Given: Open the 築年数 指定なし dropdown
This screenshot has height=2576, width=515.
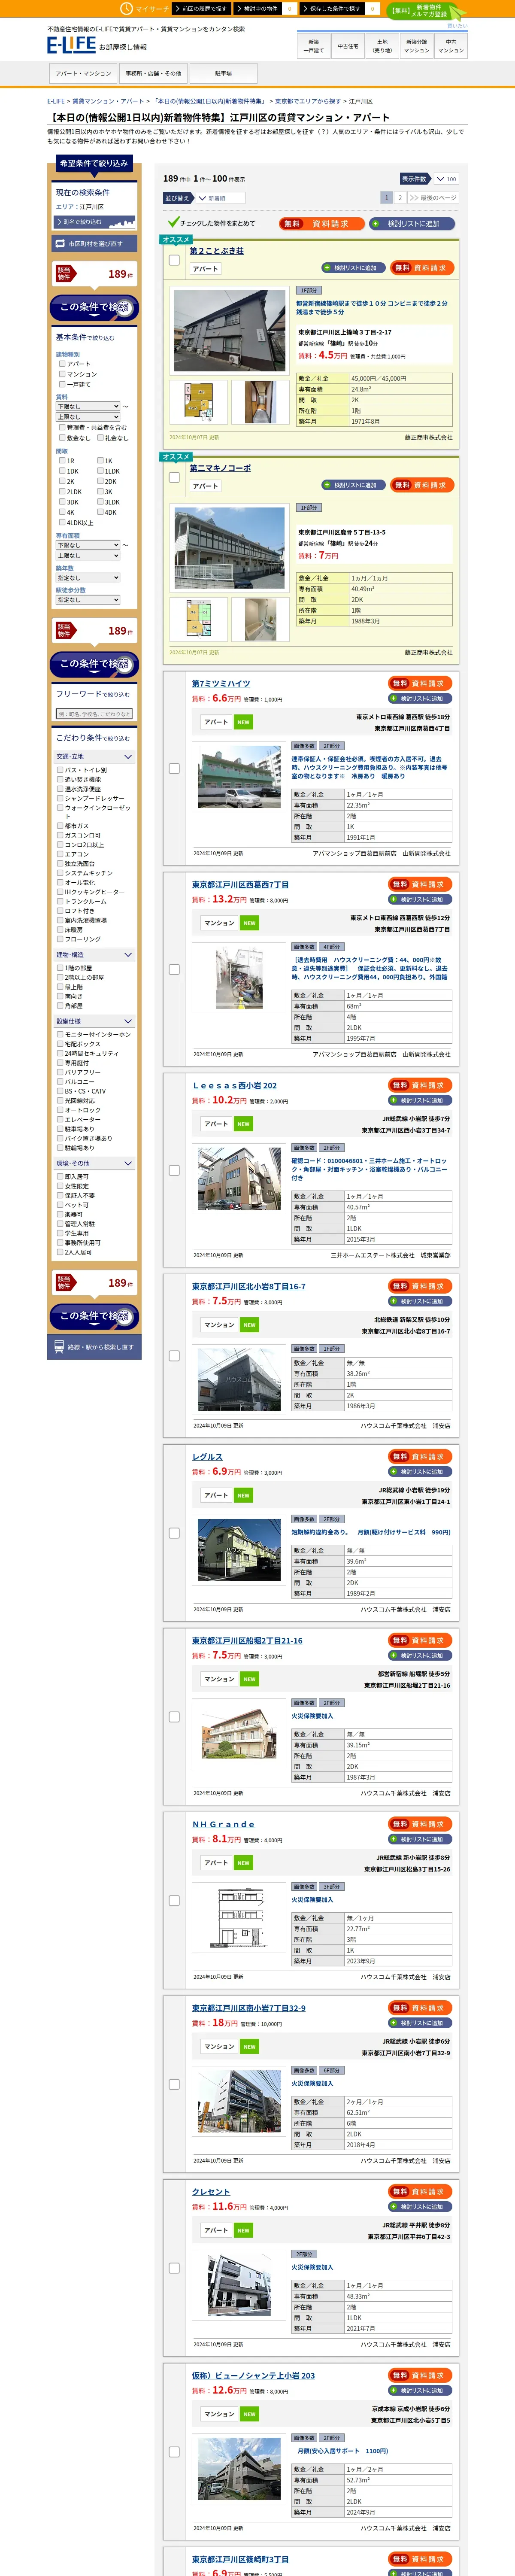Looking at the screenshot, I should [88, 577].
